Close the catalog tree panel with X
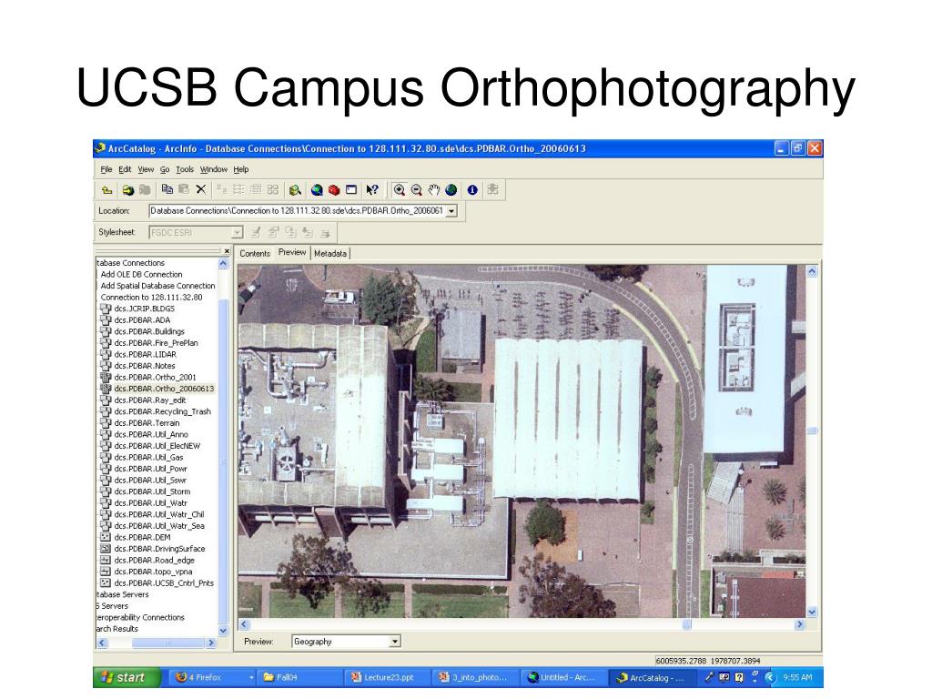932x699 pixels. click(227, 251)
